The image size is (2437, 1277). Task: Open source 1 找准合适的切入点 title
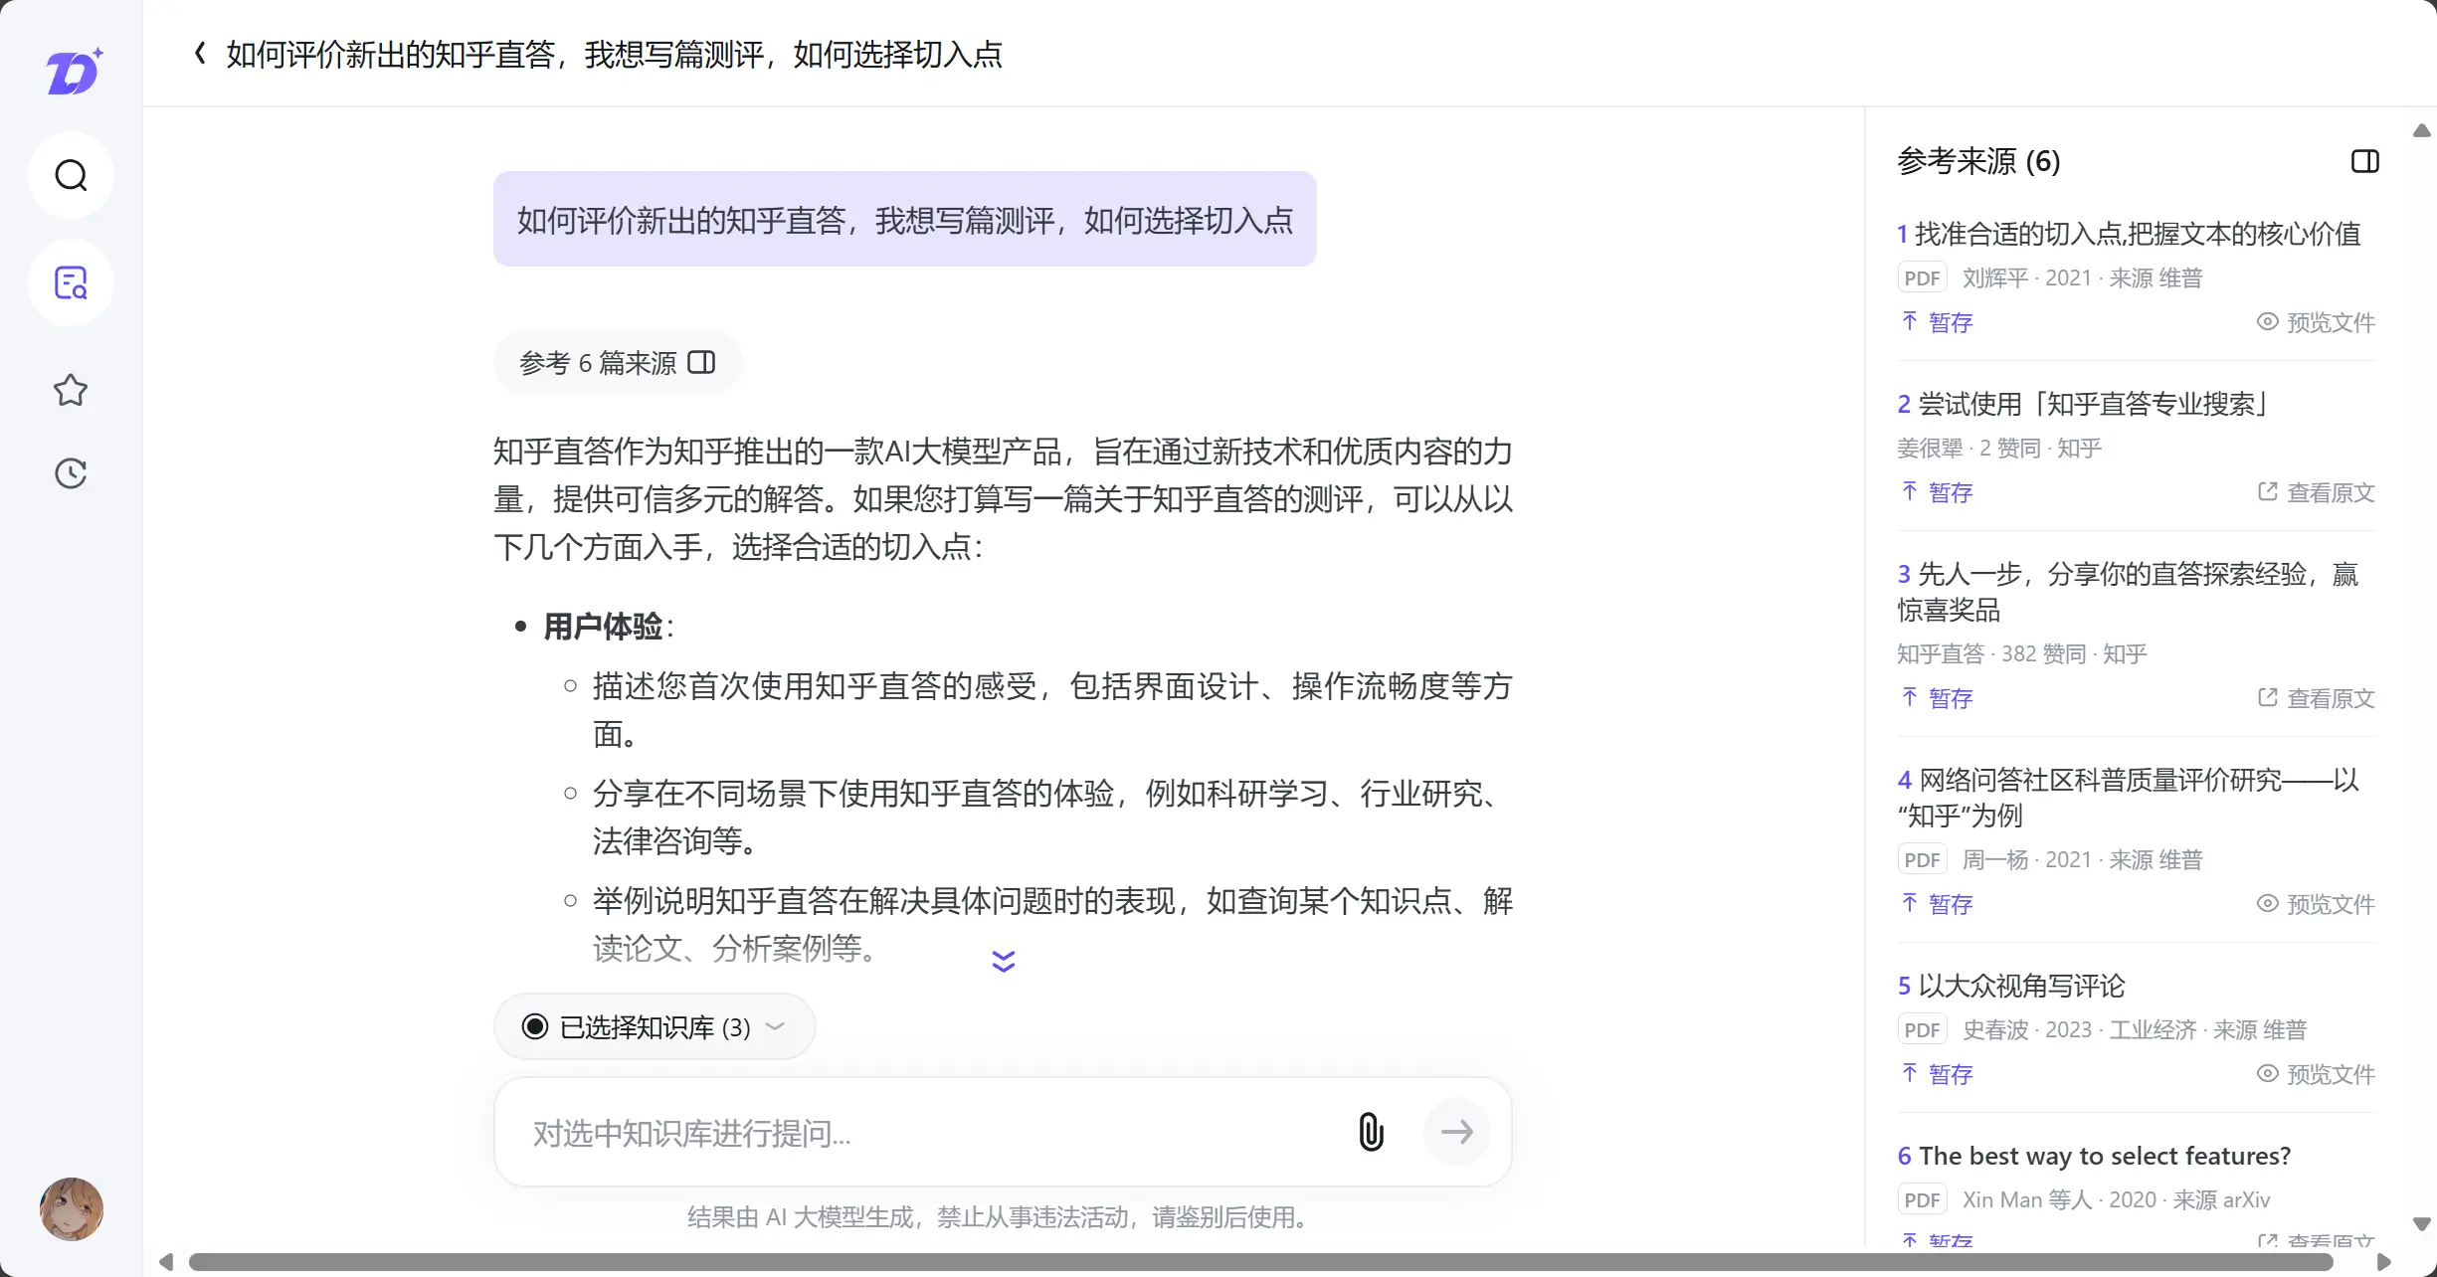(2129, 234)
